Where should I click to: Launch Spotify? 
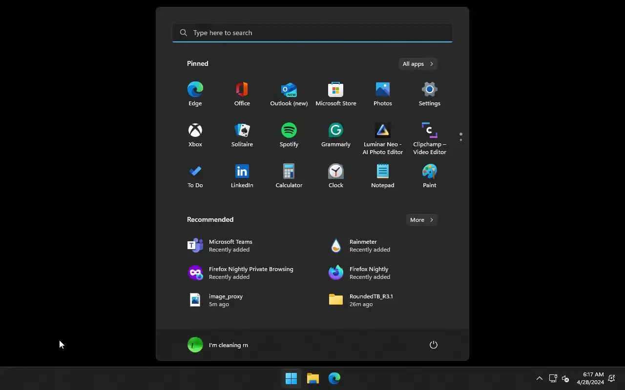[289, 135]
